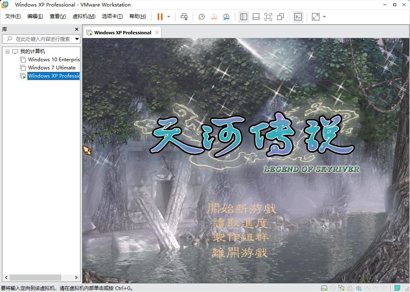
Task: Maximize the VMware Workstation window
Action: [x=394, y=4]
